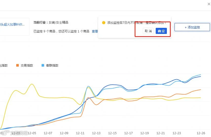Select the 12-23 date on chart axis
The image size is (211, 137).
177,133
